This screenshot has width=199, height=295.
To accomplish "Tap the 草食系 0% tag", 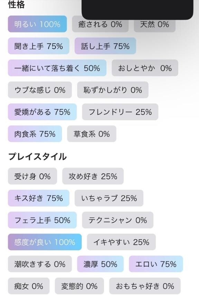I will coord(92,134).
